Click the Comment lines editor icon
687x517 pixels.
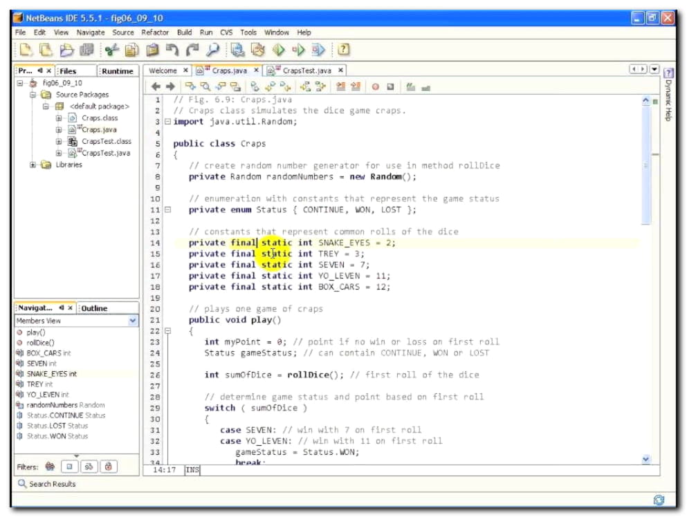tap(410, 86)
